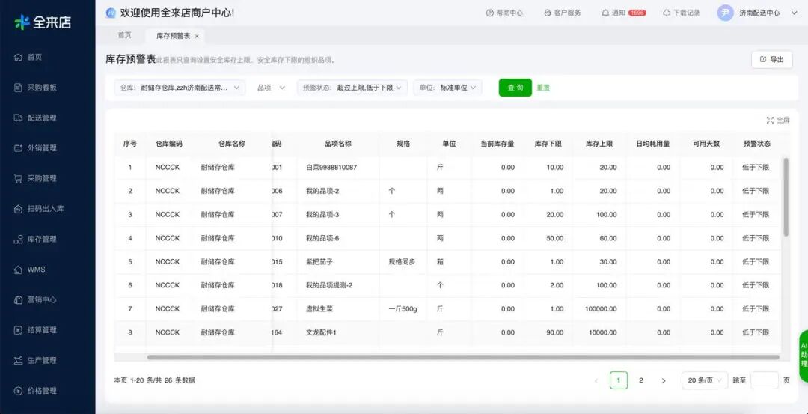Viewport: 808px width, 414px height.
Task: Click the 重置 reset link
Action: coord(543,88)
